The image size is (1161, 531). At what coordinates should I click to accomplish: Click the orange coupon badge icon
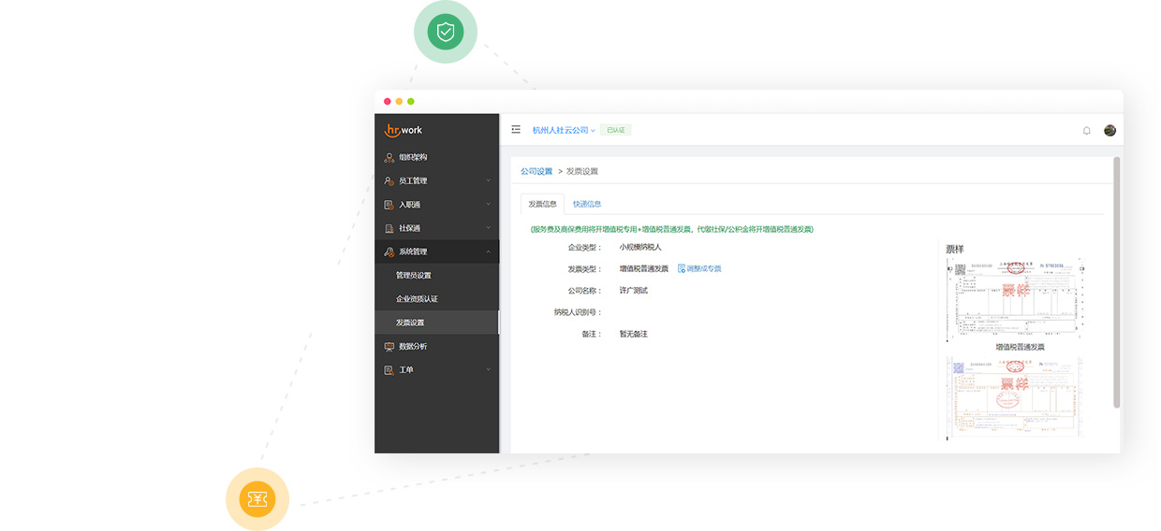click(x=257, y=499)
